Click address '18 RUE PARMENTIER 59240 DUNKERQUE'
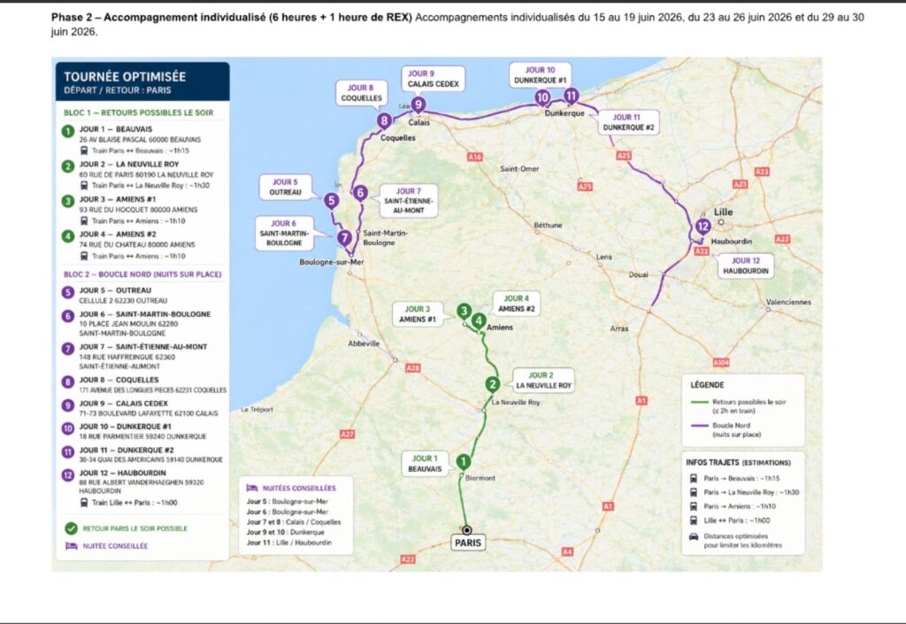This screenshot has height=624, width=906. point(142,437)
